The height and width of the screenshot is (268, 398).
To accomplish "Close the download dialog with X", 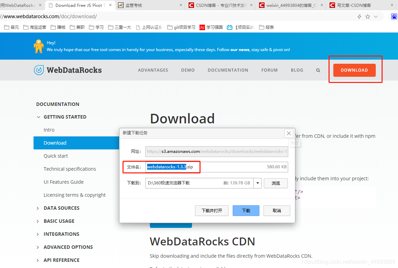I will [x=288, y=133].
